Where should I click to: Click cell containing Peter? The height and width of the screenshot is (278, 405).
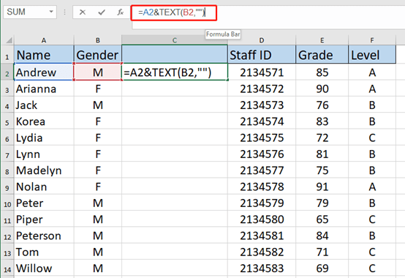pyautogui.click(x=44, y=203)
